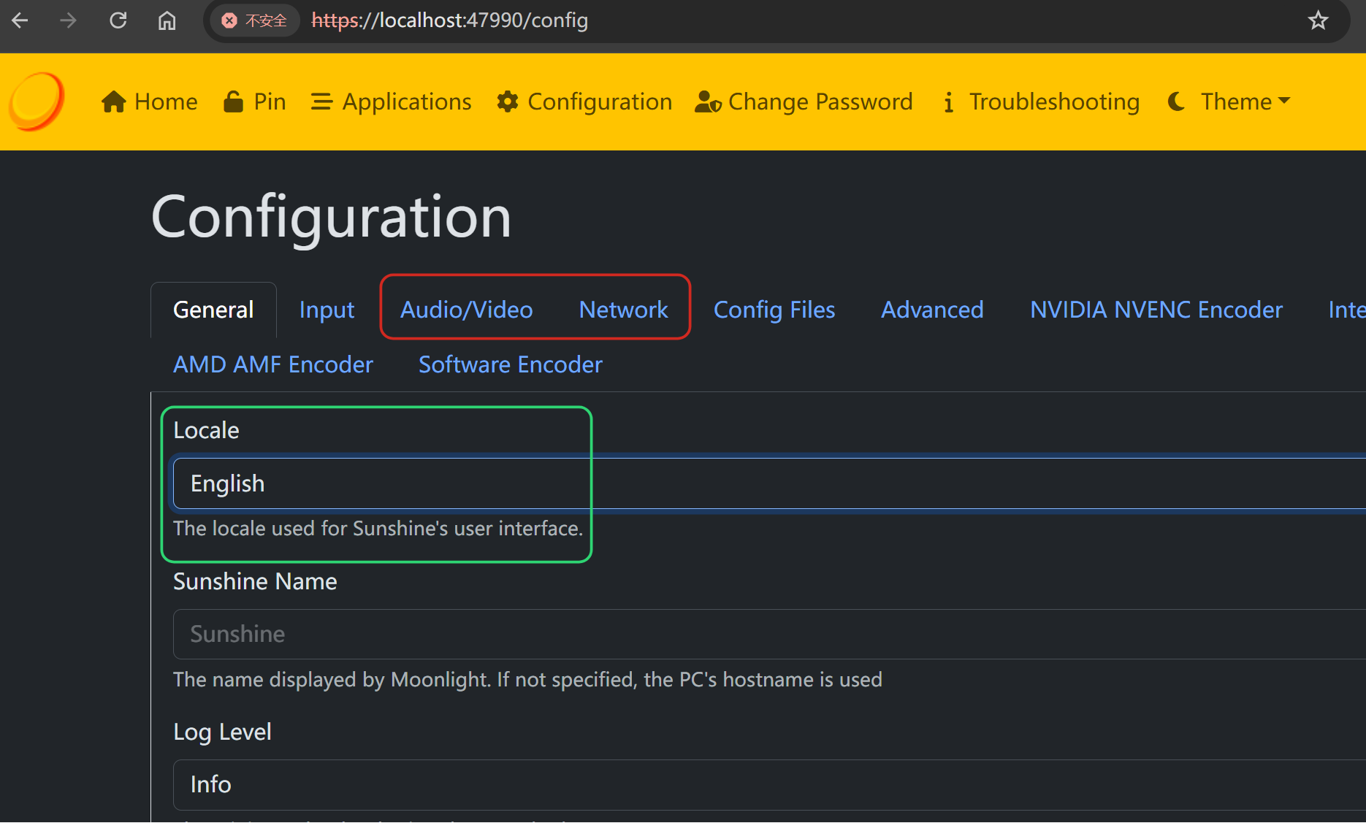Open the Pin navigation link
1366x823 pixels.
255,102
